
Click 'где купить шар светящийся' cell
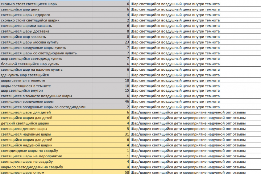[x=46, y=75]
